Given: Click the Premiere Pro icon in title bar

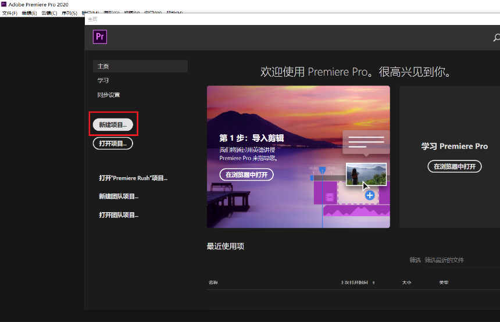Looking at the screenshot, I should (x=4, y=4).
